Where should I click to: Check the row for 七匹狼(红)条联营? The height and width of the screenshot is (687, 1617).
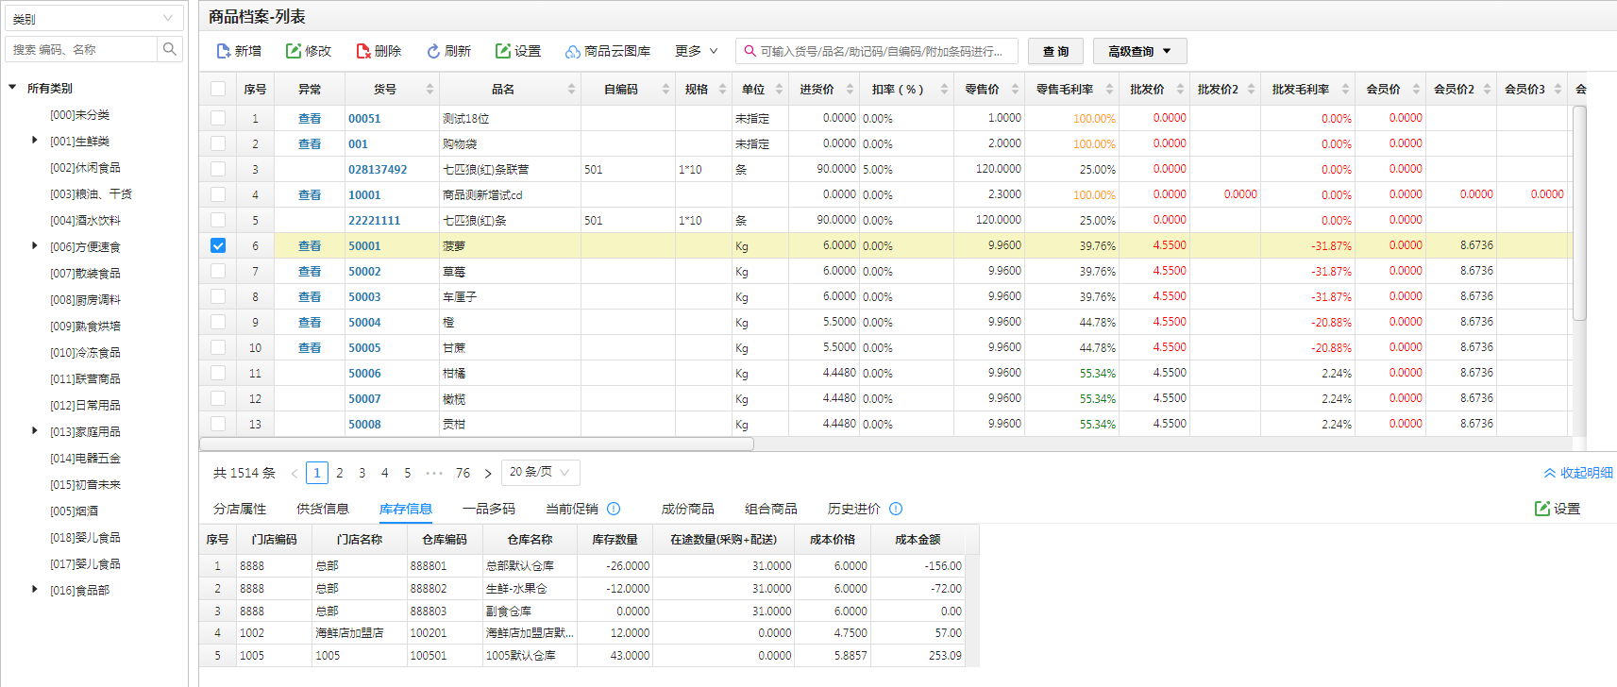218,169
